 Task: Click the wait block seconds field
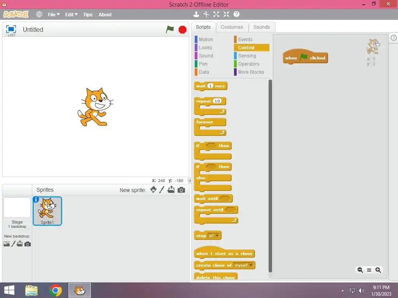210,86
